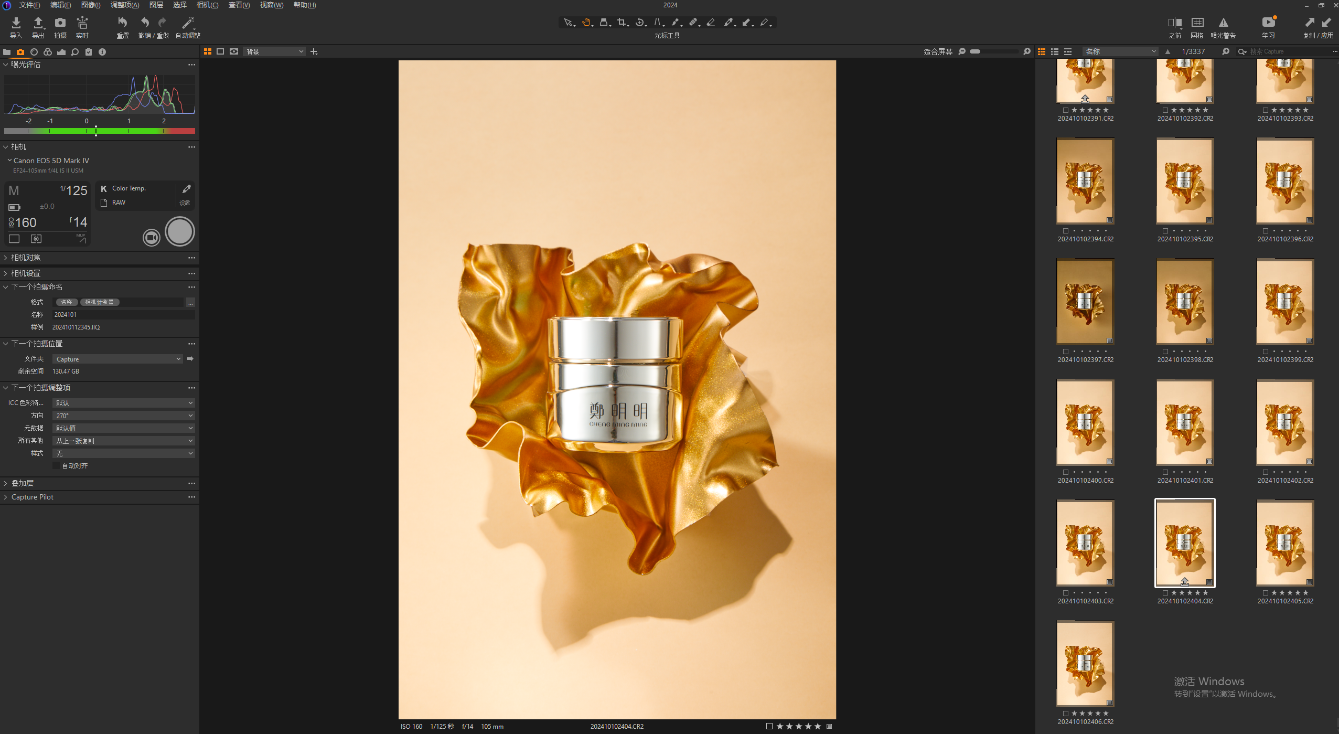Show the 网格 grid overlay
This screenshot has width=1339, height=734.
(1197, 23)
